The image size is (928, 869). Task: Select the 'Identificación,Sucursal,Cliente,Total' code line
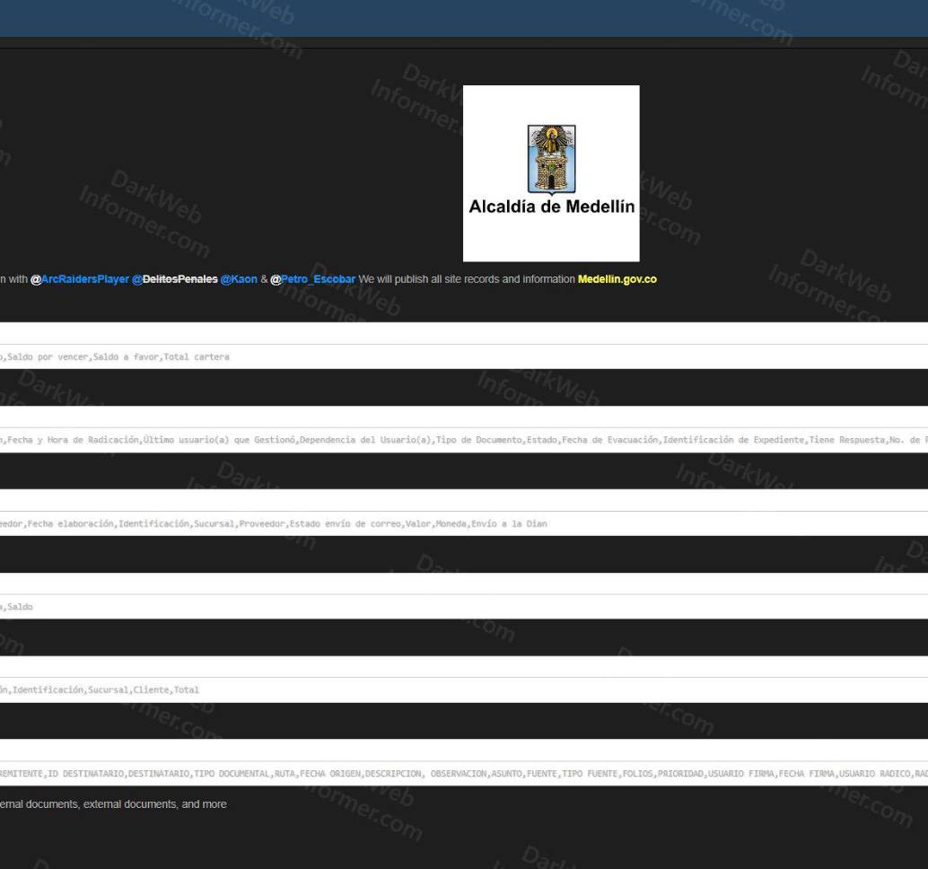[99, 690]
